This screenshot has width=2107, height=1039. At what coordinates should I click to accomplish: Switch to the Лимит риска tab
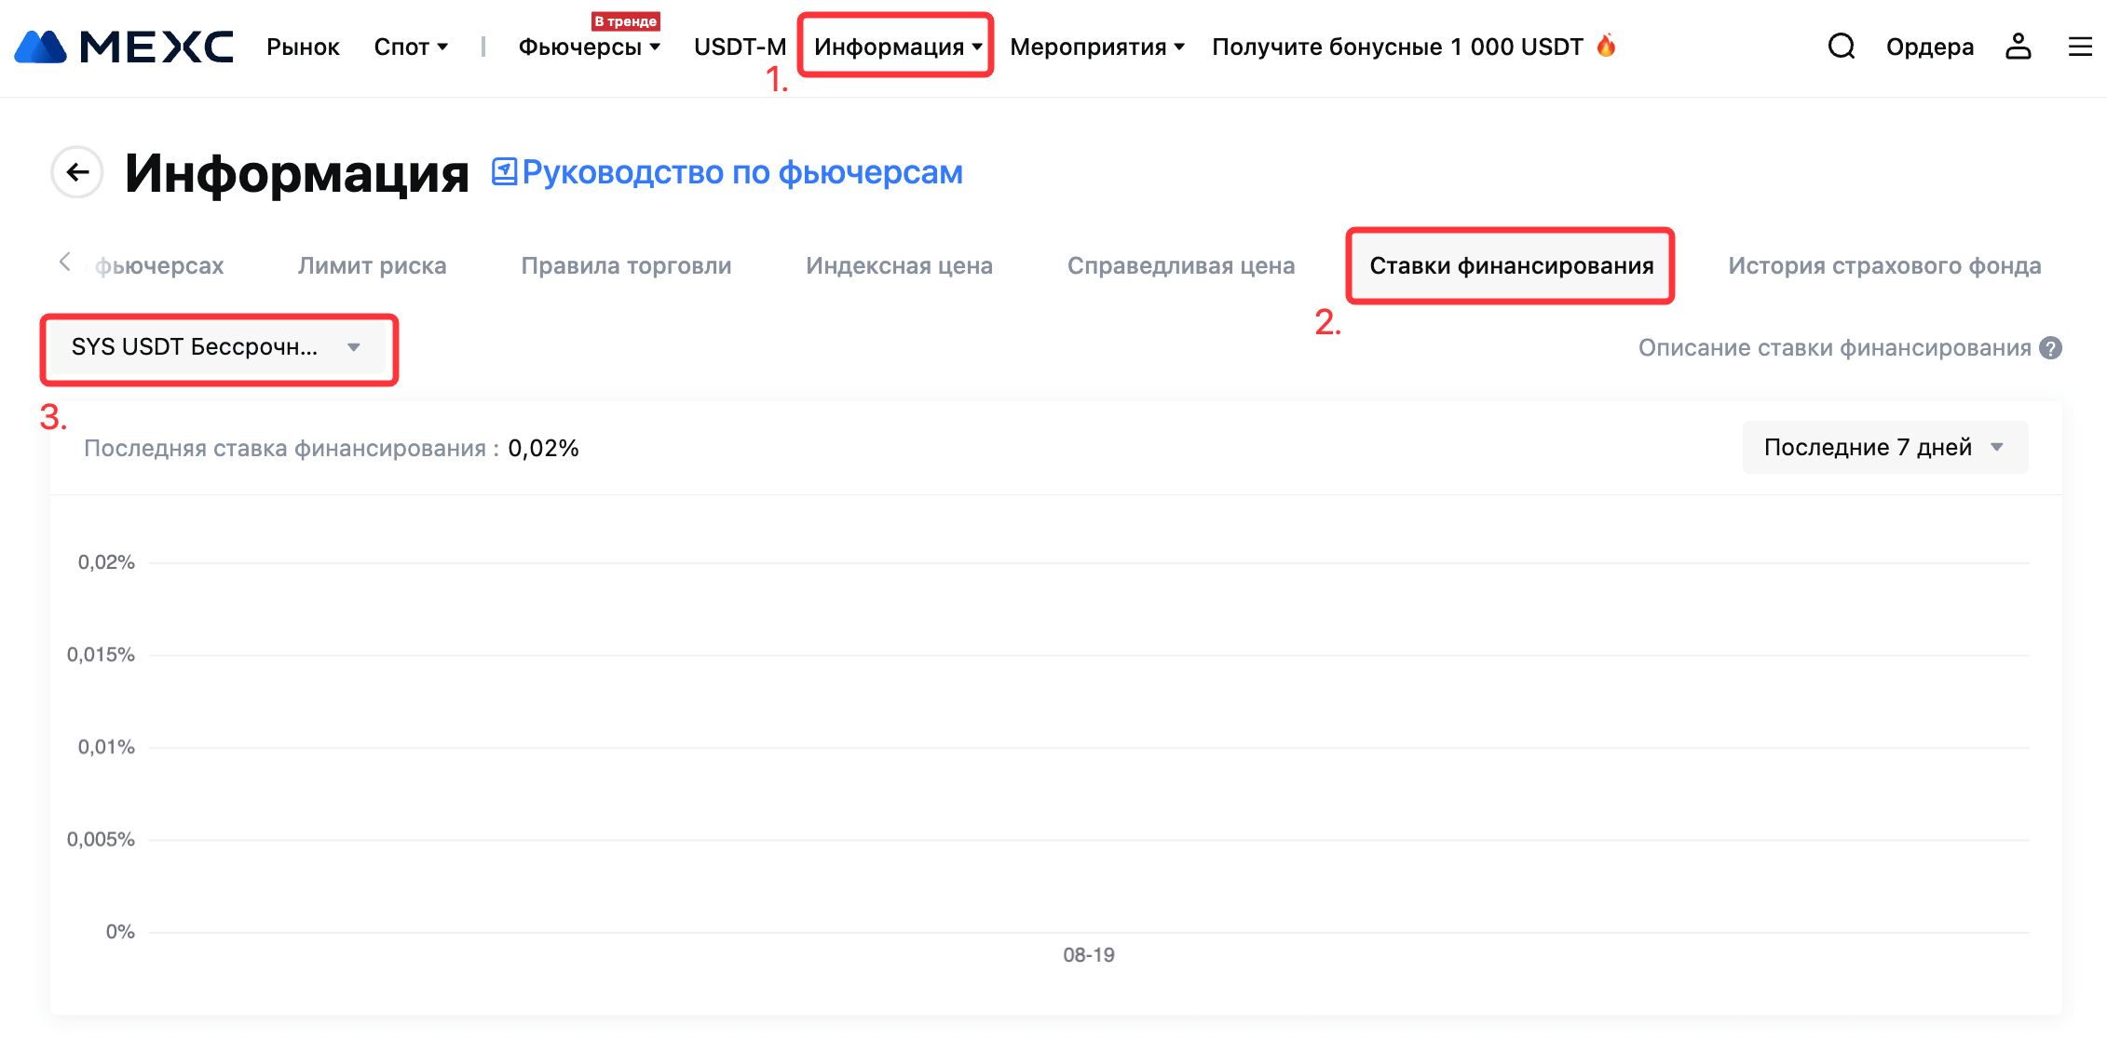point(372,266)
